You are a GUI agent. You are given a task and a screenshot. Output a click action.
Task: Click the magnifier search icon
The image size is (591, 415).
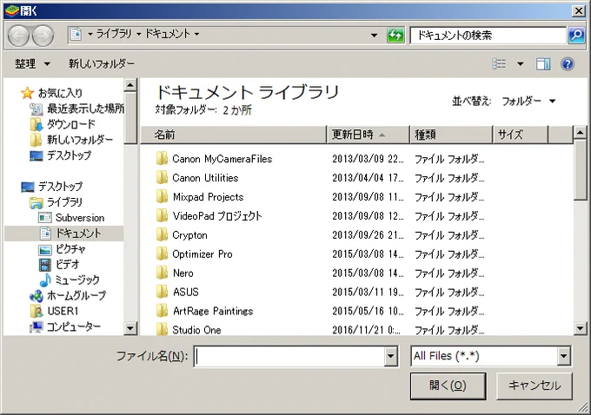point(576,36)
